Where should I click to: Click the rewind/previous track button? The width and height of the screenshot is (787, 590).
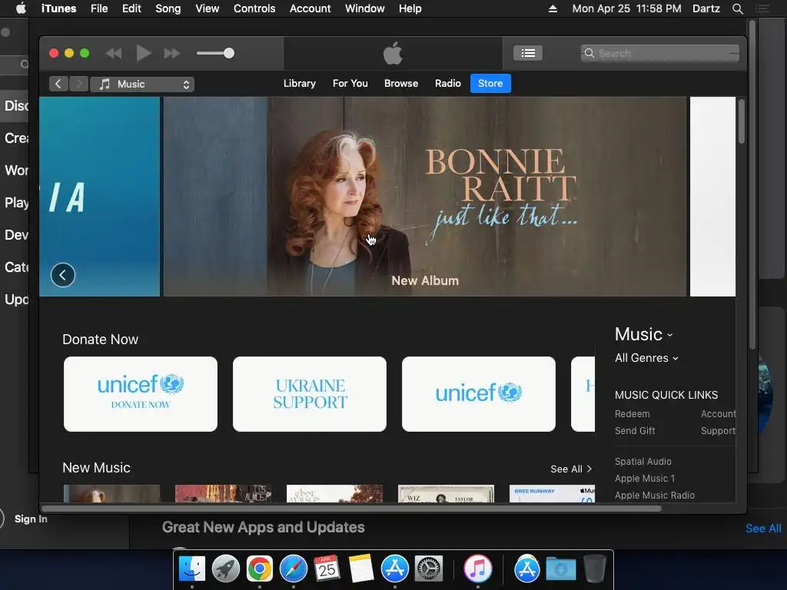point(114,53)
